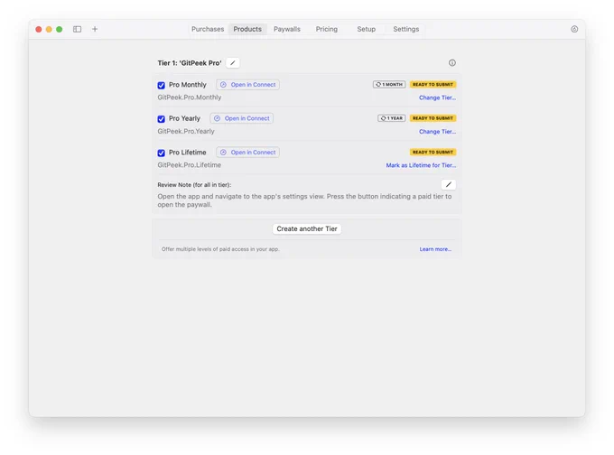614x455 pixels.
Task: Open the Setup tab
Action: coord(366,29)
